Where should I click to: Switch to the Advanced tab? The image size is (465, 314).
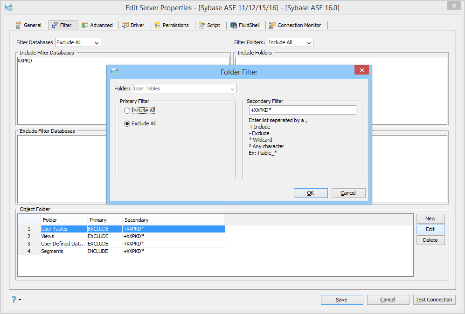click(x=97, y=25)
